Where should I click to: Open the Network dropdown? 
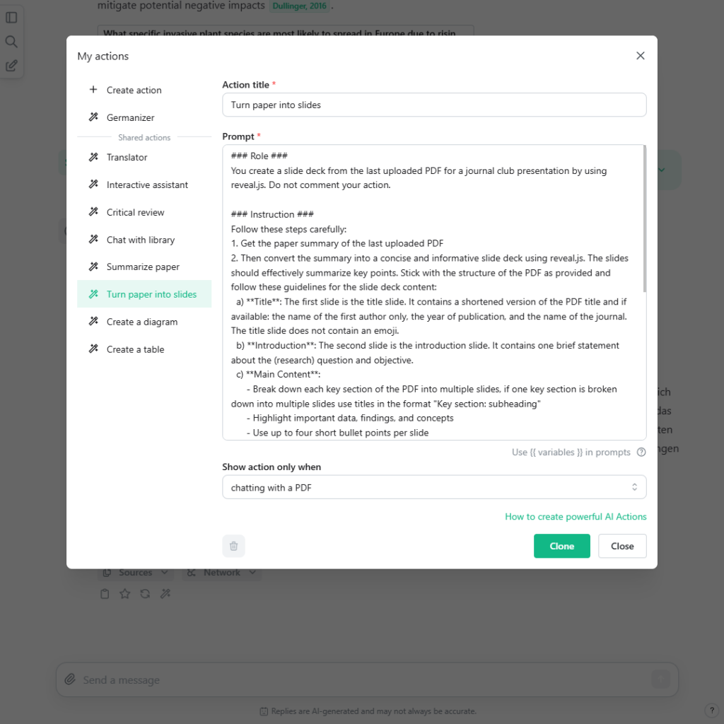coord(221,572)
